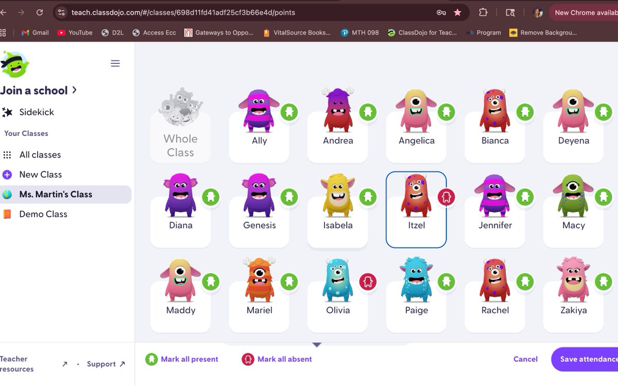Toggle Itzel's red absent badge
Screen dimensions: 618x386
tap(447, 197)
